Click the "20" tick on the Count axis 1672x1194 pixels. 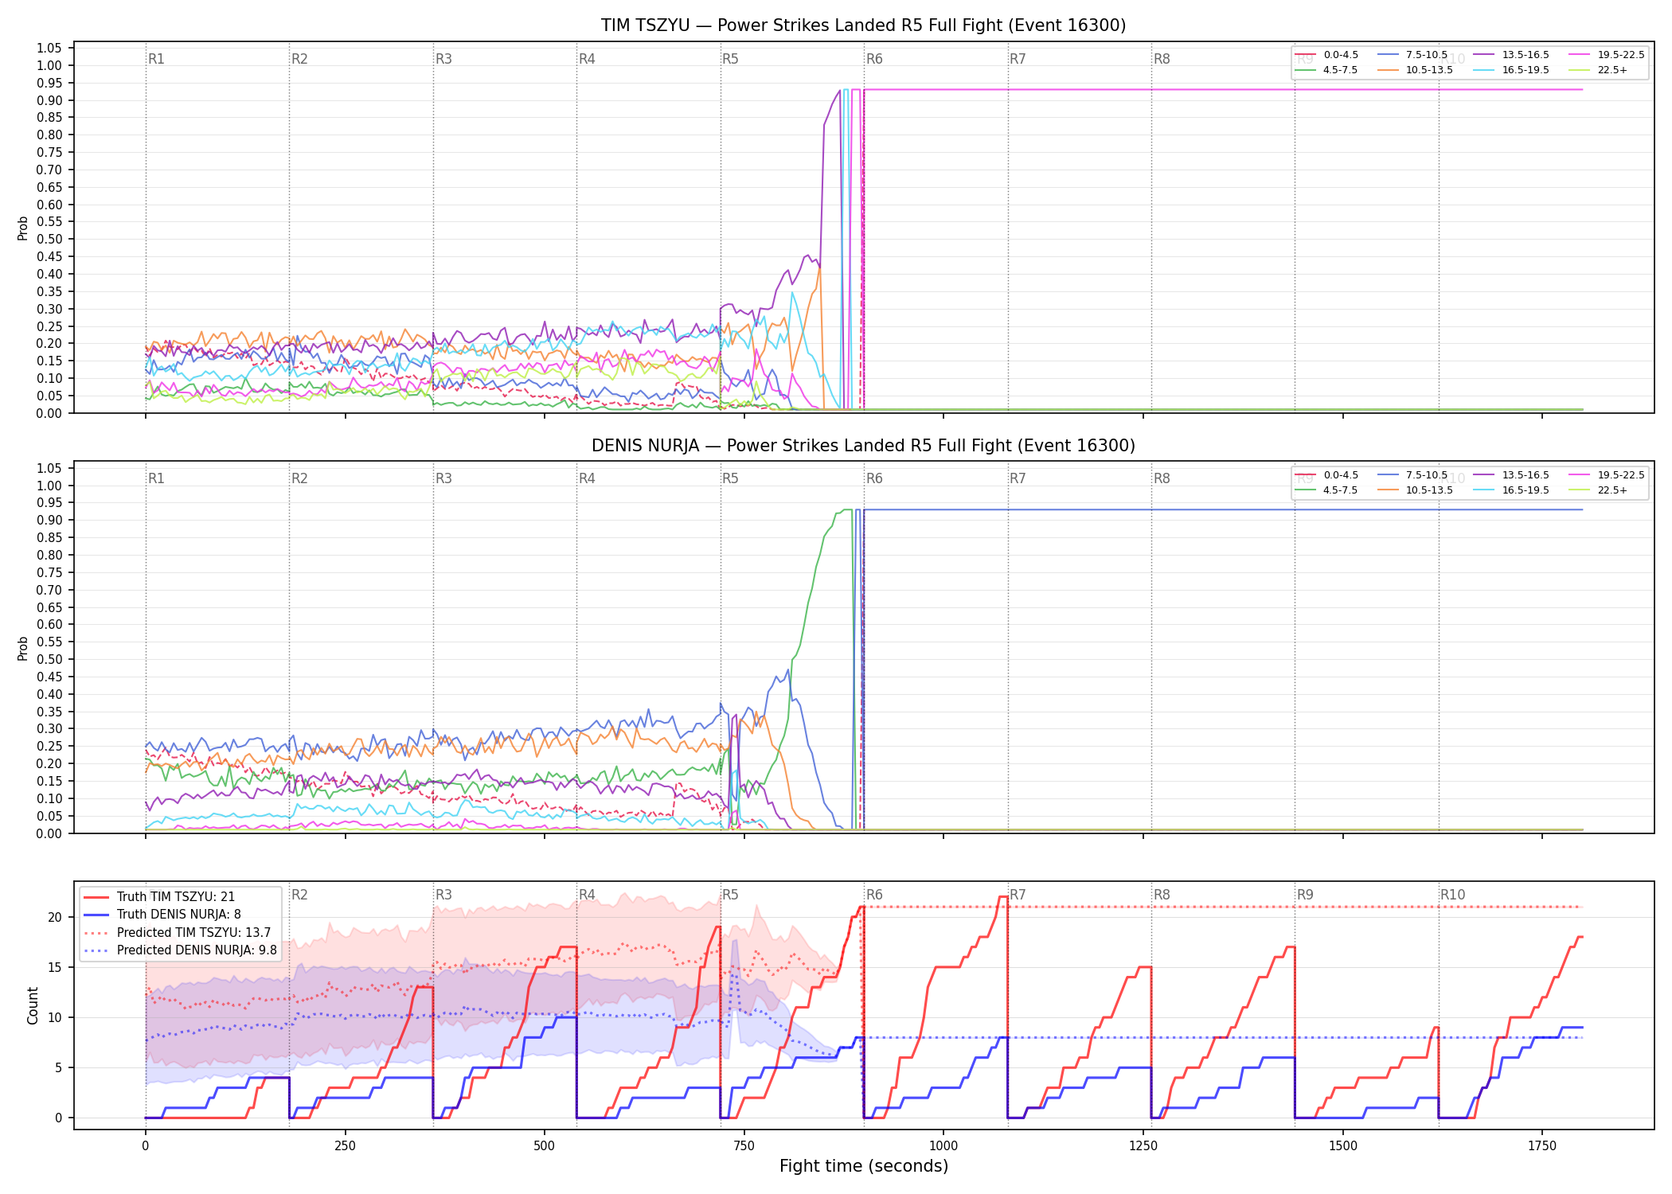[54, 917]
